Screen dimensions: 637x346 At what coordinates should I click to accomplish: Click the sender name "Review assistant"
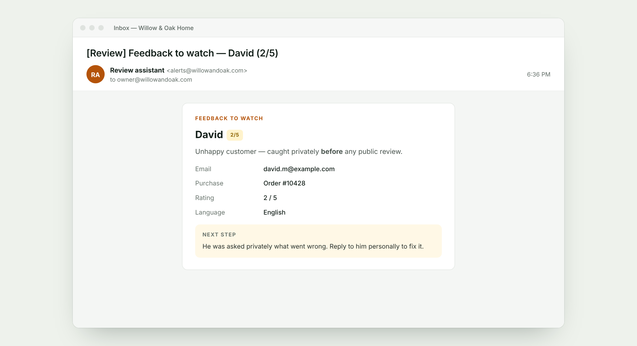point(137,70)
